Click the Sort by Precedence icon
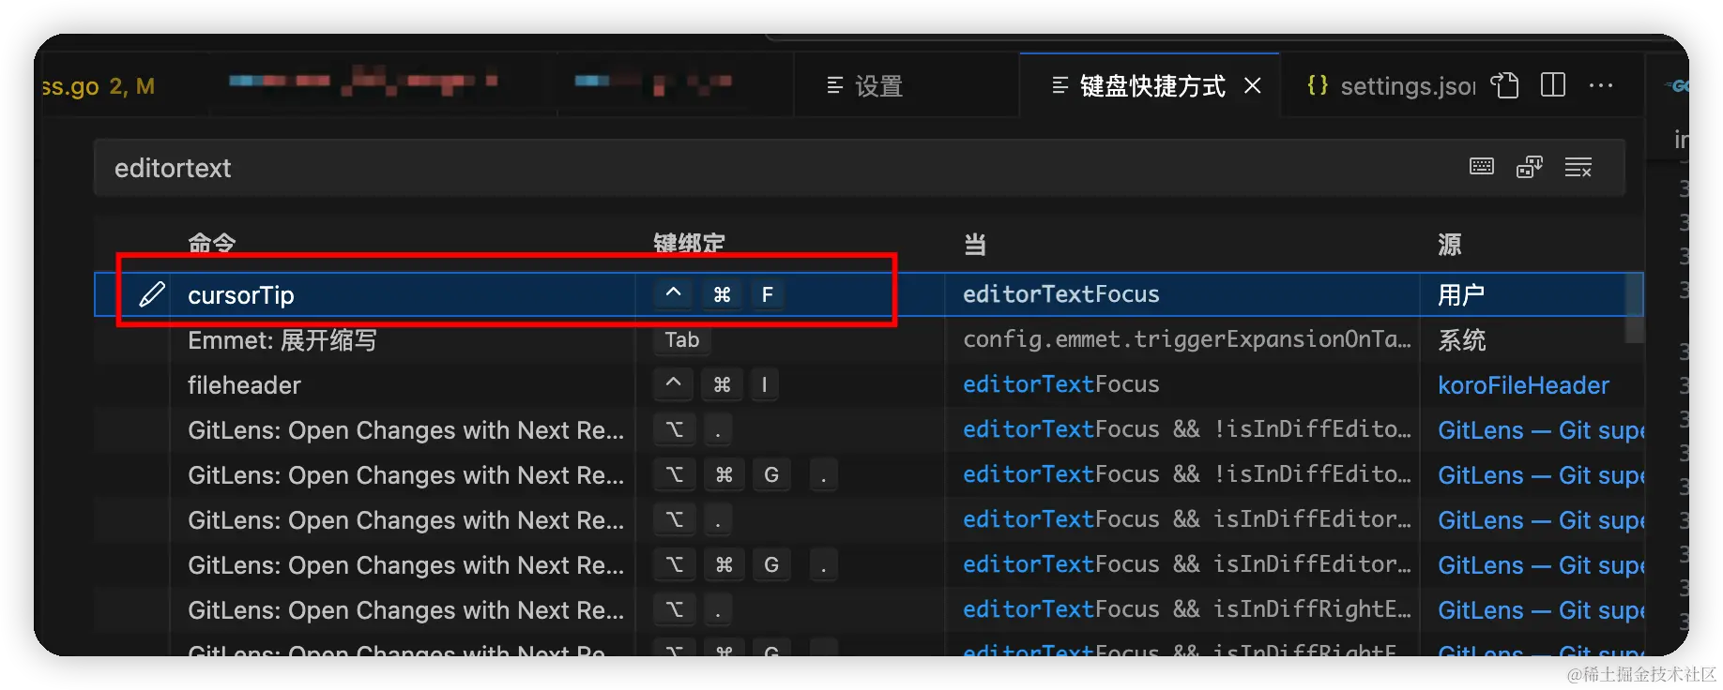The width and height of the screenshot is (1723, 690). (1530, 167)
